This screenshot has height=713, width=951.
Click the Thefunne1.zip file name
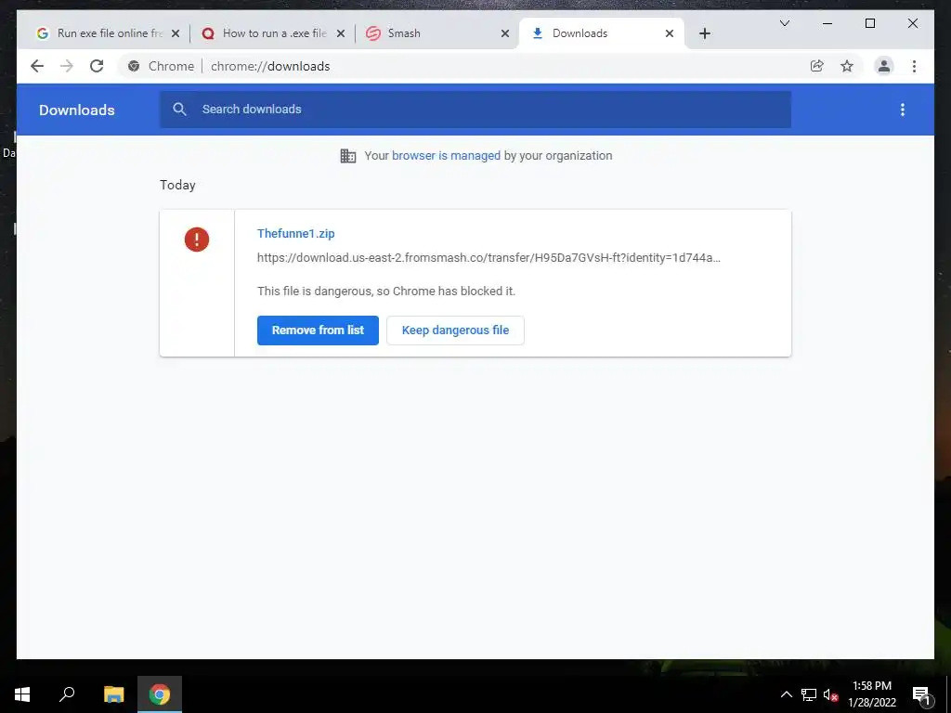(296, 233)
